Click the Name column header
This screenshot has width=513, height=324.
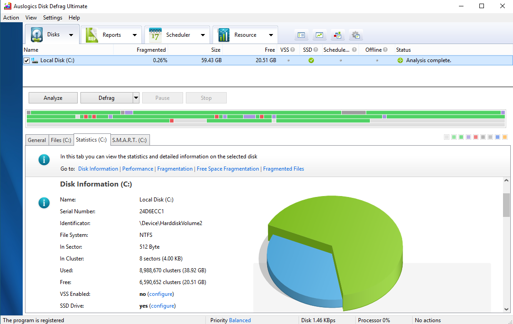click(68, 49)
